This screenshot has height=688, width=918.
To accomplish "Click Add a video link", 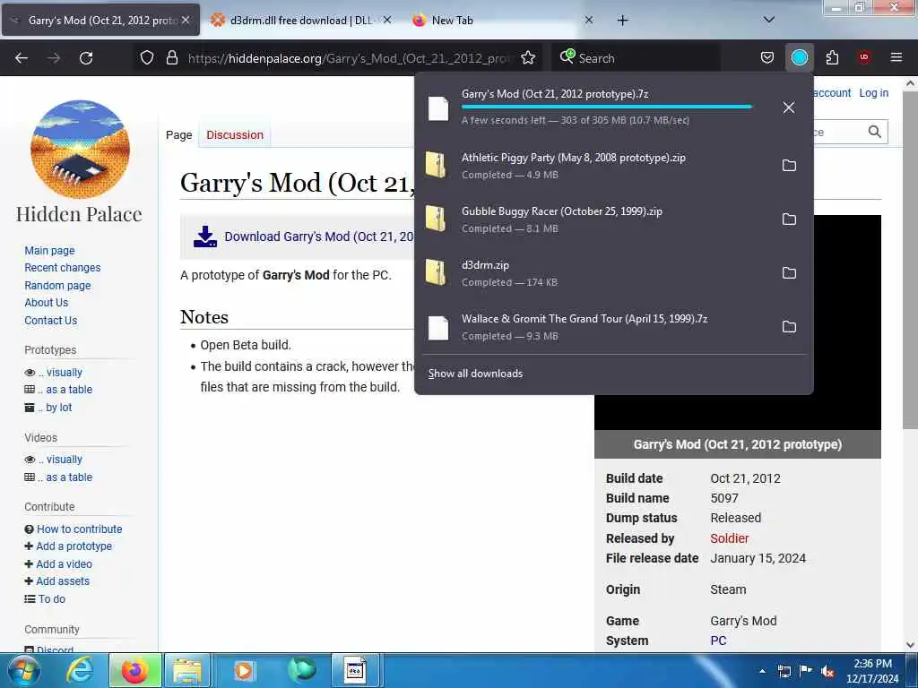I will coord(64,564).
